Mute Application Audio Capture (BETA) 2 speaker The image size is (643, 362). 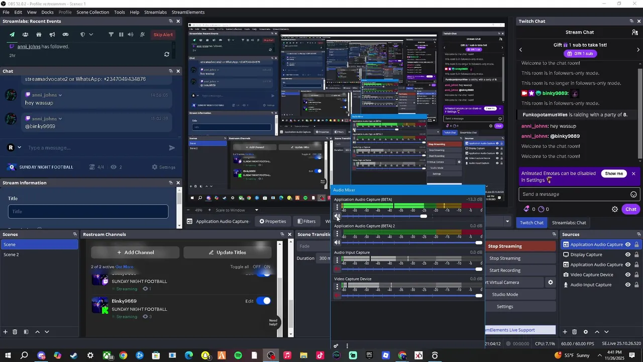[337, 242]
